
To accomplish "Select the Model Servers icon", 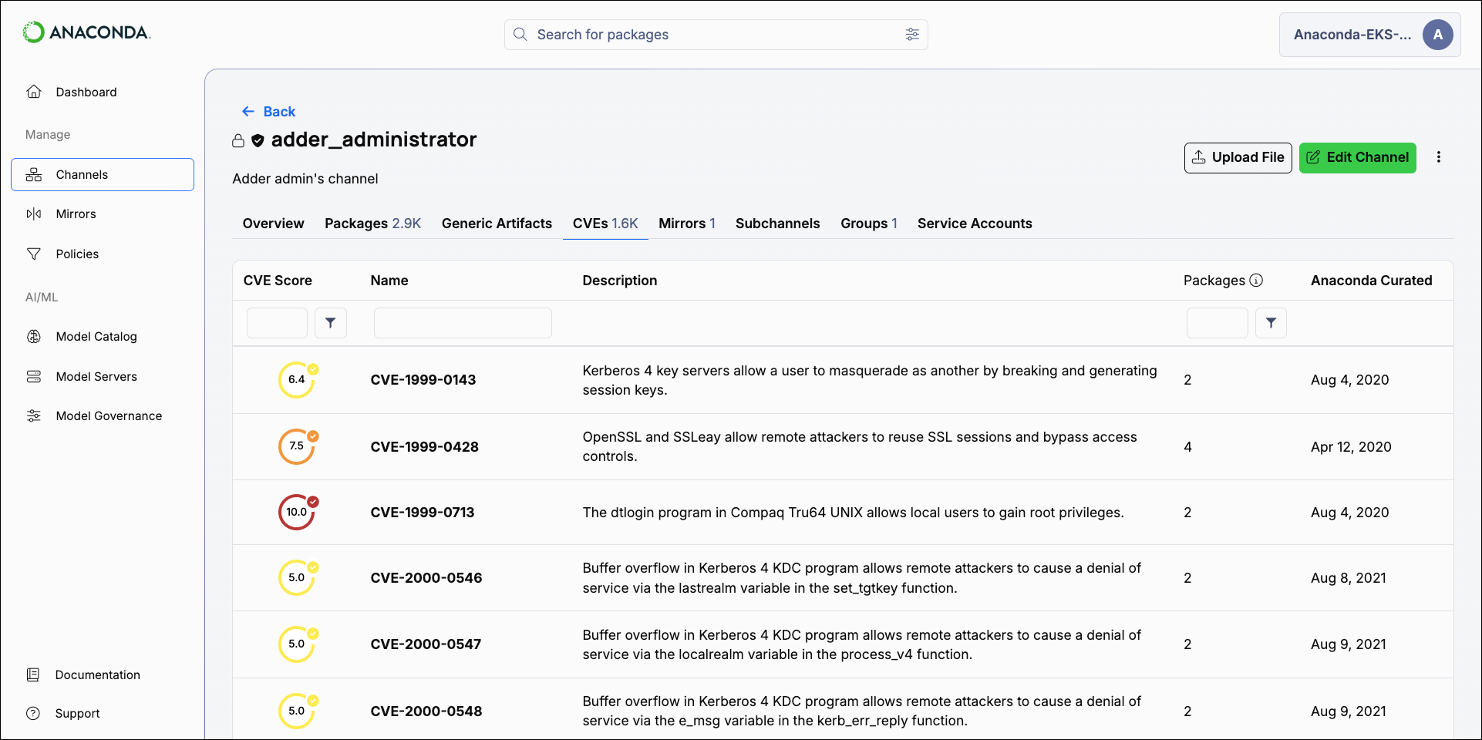I will pos(34,375).
